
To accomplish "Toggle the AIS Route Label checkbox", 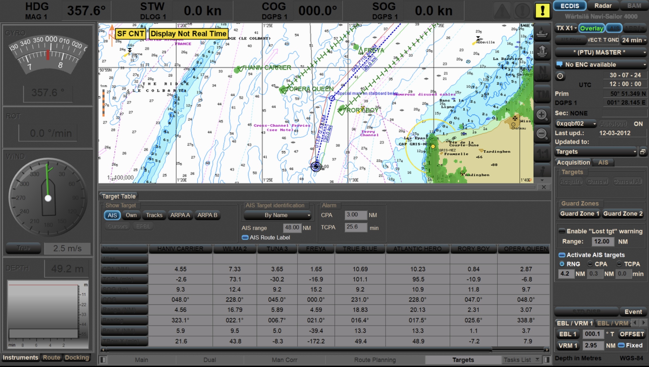I will [x=245, y=237].
